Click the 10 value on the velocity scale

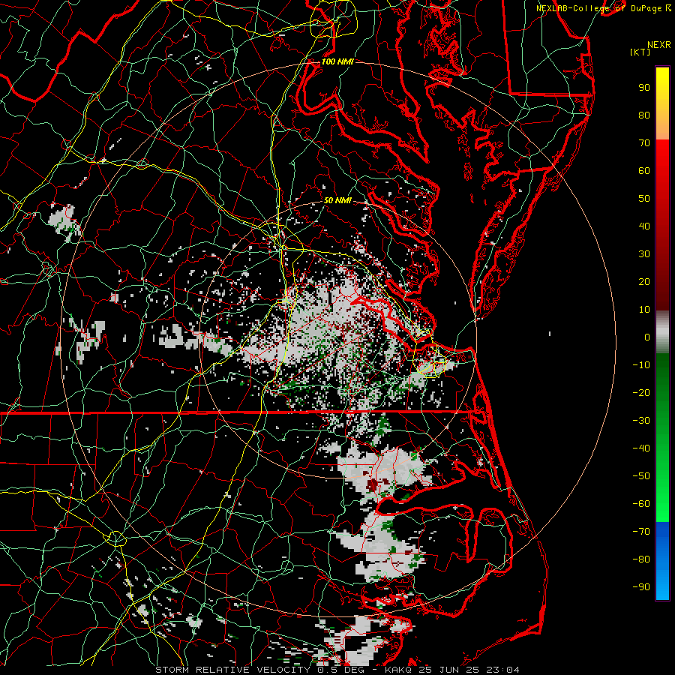(x=644, y=310)
